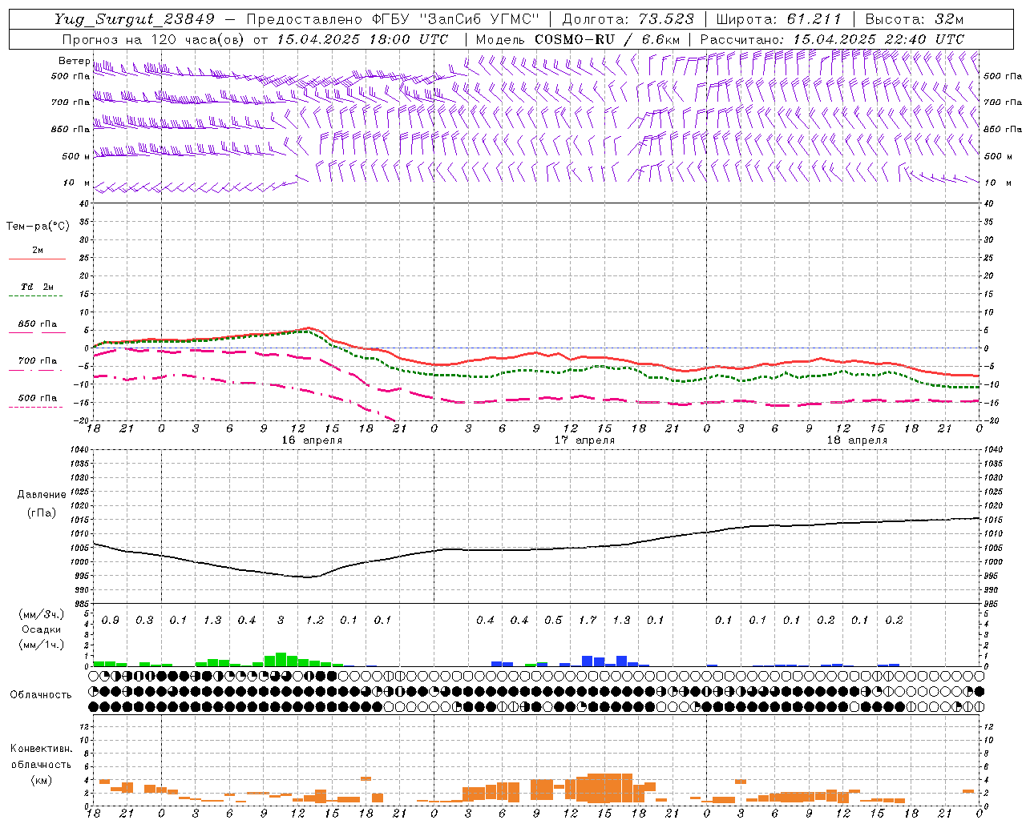Click the right-side 10 м wind level label
The width and height of the screenshot is (1026, 820).
[996, 183]
